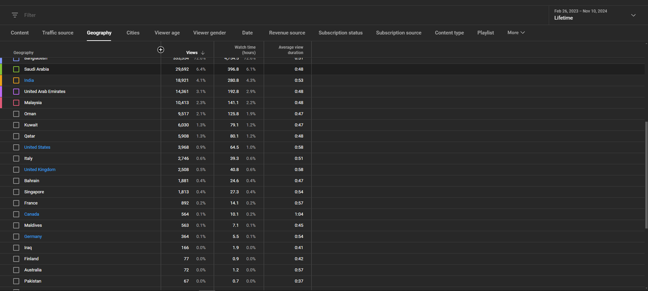Open the Germany country link
The height and width of the screenshot is (291, 648).
(x=33, y=237)
